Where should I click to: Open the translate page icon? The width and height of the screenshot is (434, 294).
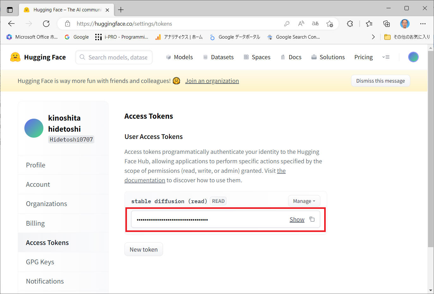tap(315, 24)
